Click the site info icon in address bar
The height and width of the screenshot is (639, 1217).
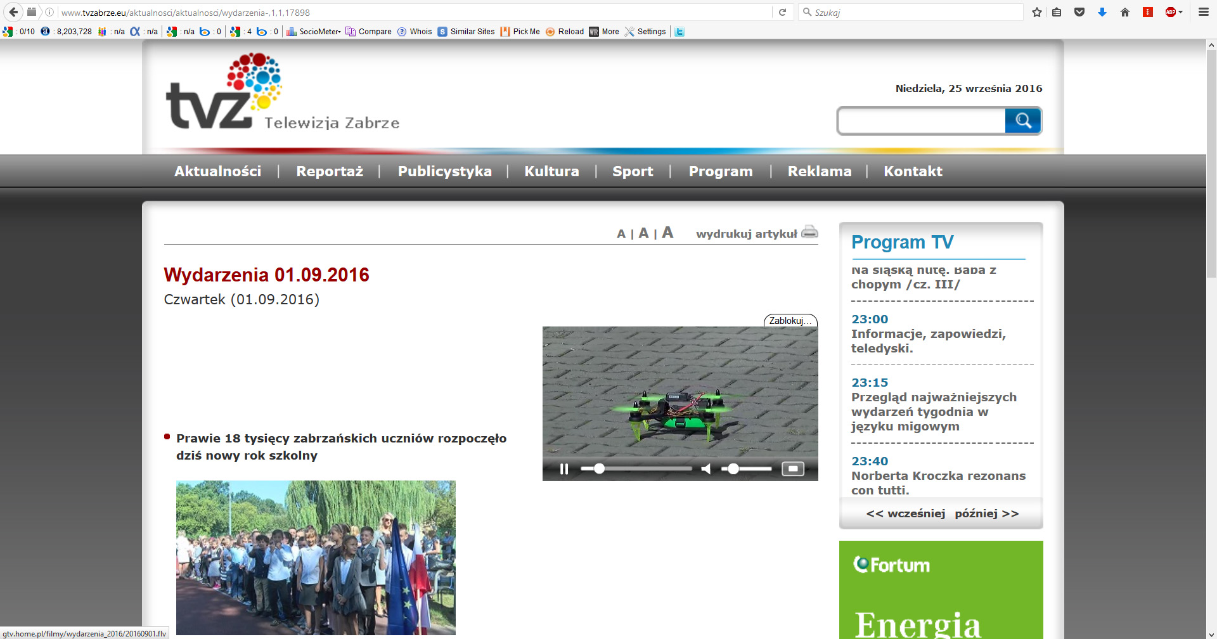point(49,12)
